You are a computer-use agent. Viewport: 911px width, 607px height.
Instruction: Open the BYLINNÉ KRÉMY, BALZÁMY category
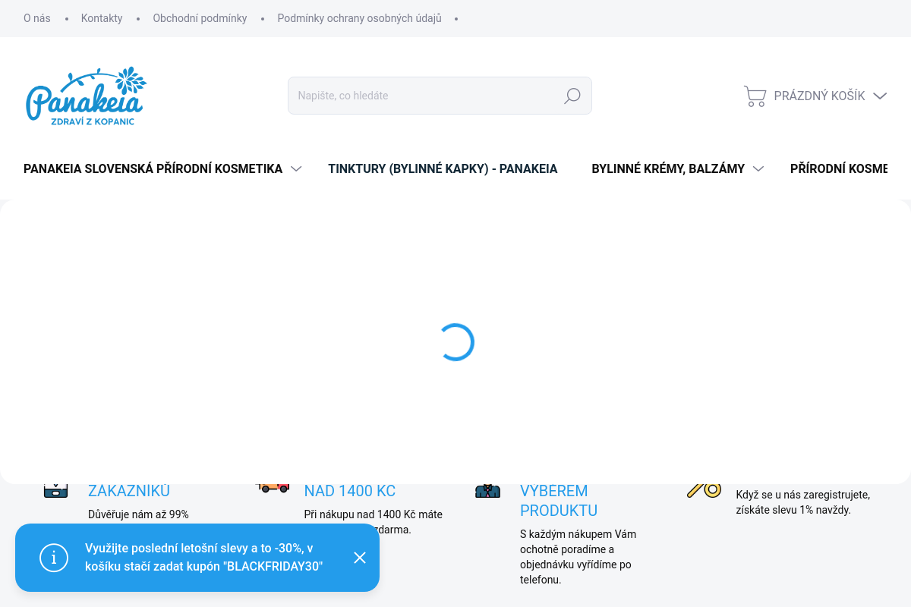pos(667,168)
